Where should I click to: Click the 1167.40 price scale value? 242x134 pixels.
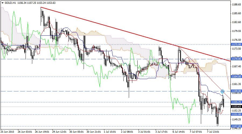click(236, 66)
